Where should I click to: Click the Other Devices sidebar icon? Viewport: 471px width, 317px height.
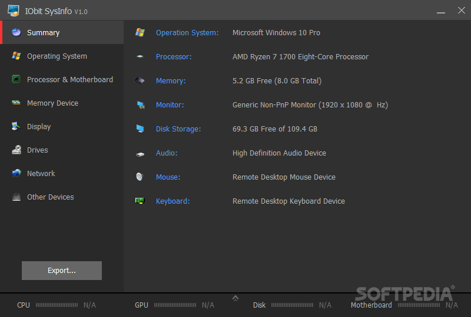pyautogui.click(x=16, y=197)
